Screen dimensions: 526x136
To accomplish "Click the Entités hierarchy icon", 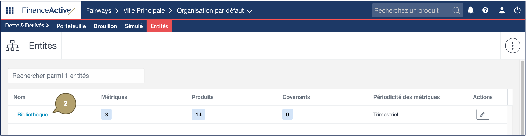I will (13, 46).
